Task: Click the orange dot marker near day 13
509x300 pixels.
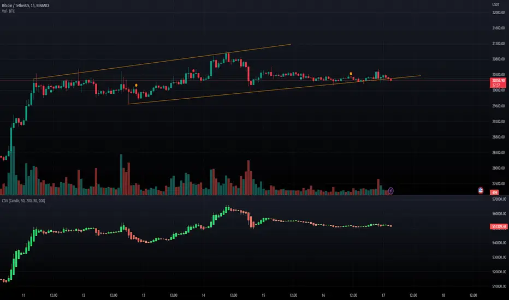Action: pos(136,85)
